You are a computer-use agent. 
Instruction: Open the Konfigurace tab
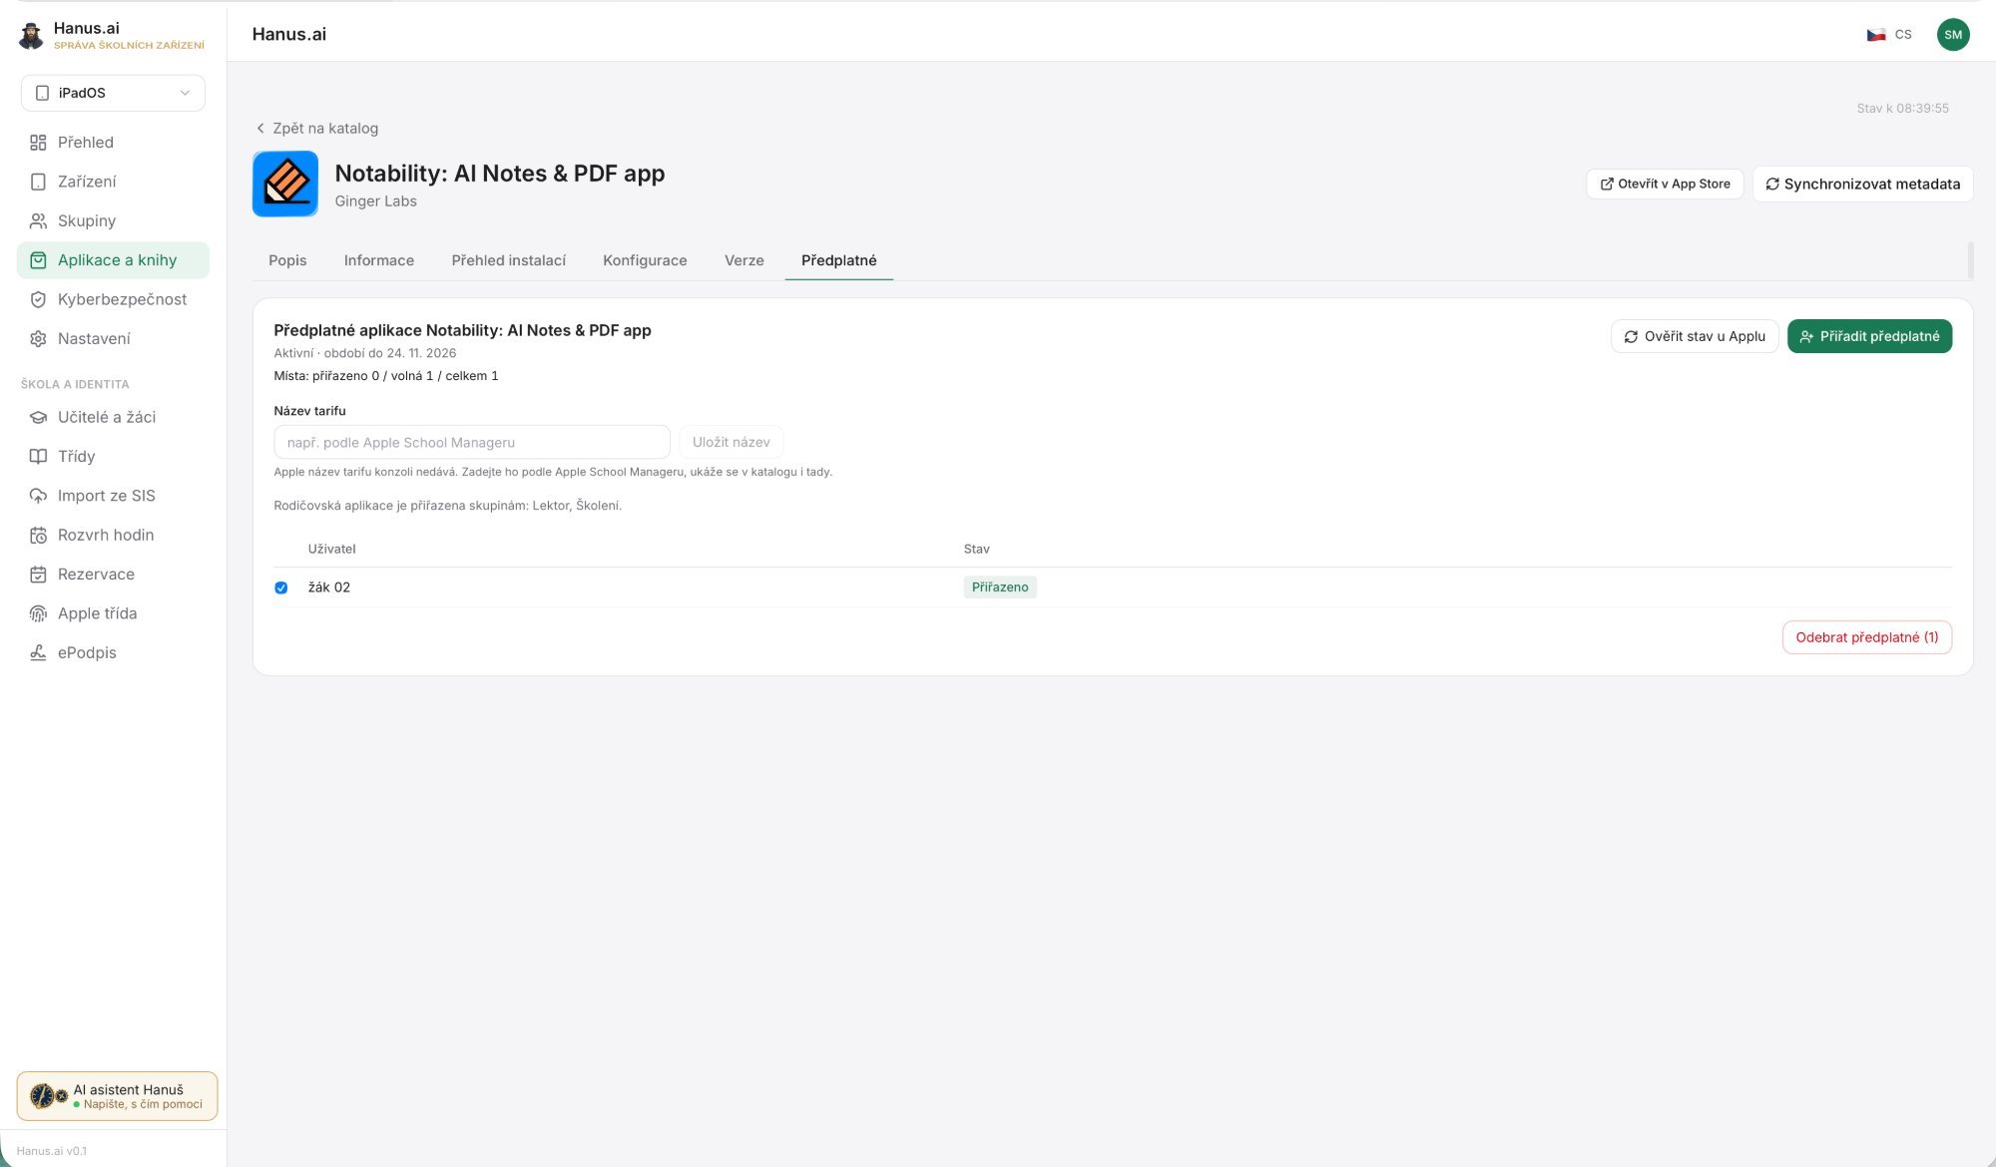point(645,260)
